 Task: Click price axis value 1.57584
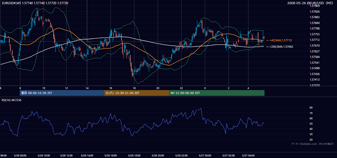(315, 57)
